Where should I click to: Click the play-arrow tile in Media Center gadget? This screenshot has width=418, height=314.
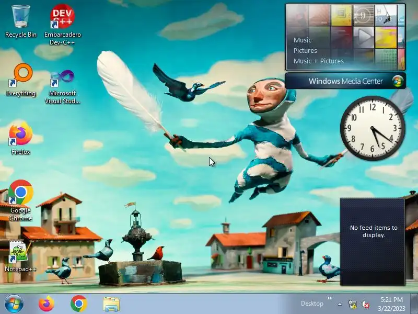(364, 37)
